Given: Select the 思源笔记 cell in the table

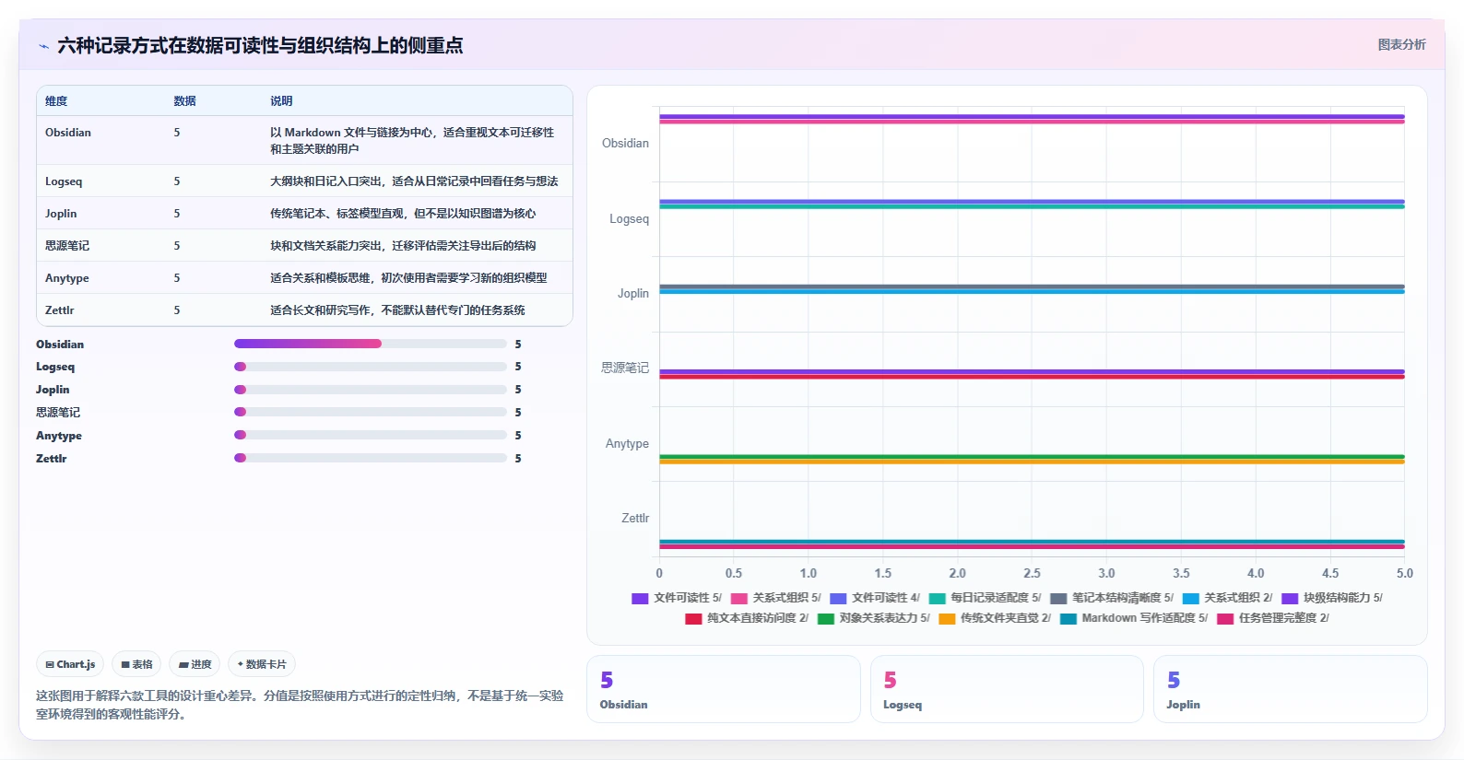Looking at the screenshot, I should 67,246.
